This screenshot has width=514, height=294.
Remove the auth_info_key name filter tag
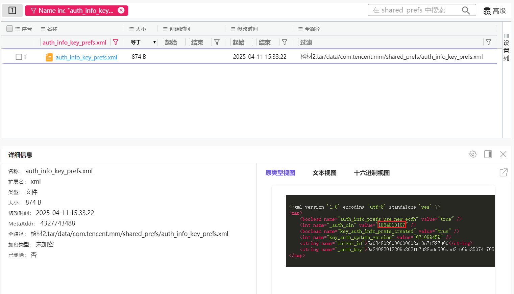121,10
